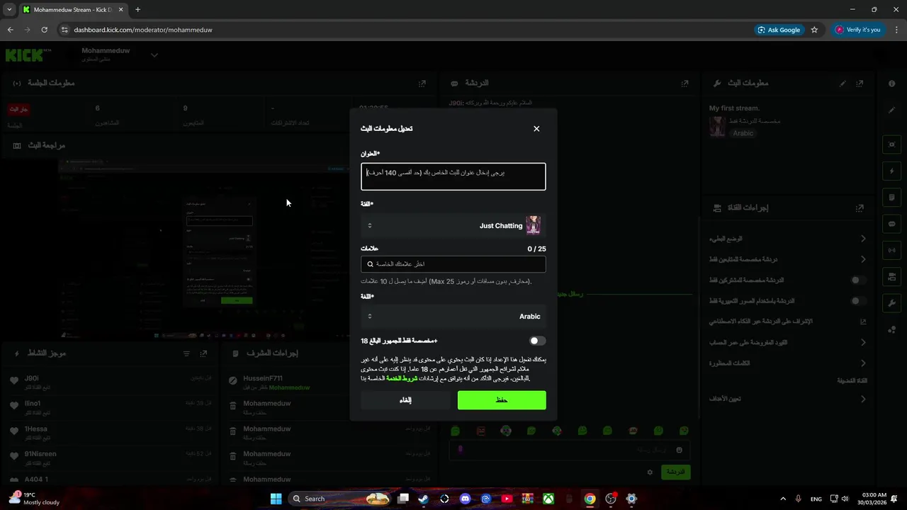
Task: Toggle the broadcast signal icon in sidebar
Action: [892, 250]
